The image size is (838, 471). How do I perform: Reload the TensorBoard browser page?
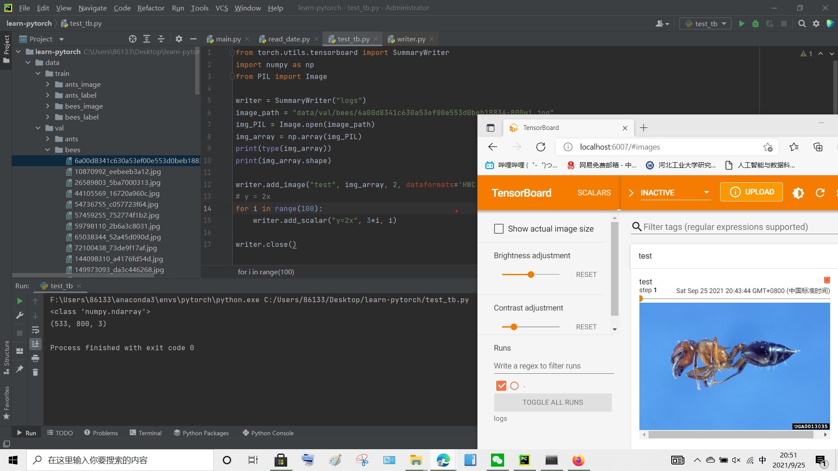(541, 147)
